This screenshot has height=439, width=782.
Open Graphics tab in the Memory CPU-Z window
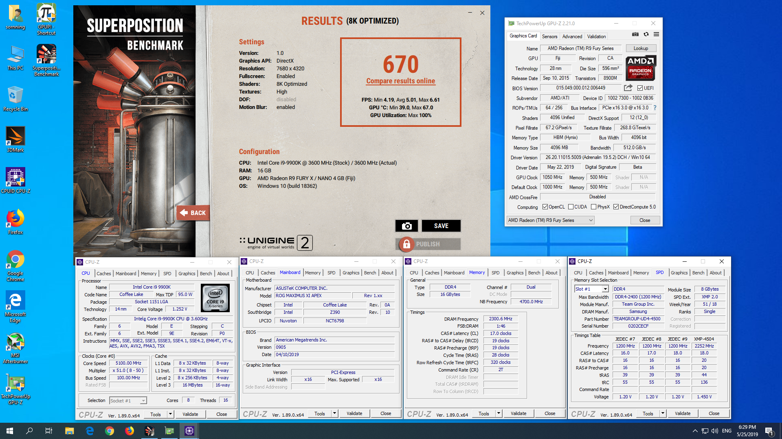515,273
